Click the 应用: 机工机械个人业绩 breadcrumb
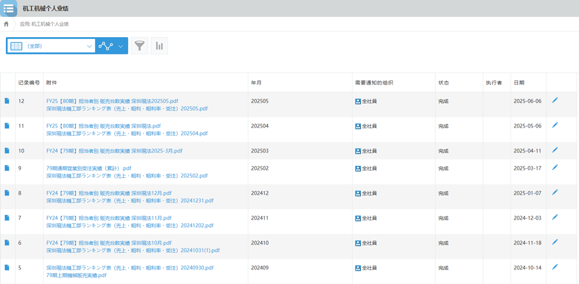579x284 pixels. 45,24
